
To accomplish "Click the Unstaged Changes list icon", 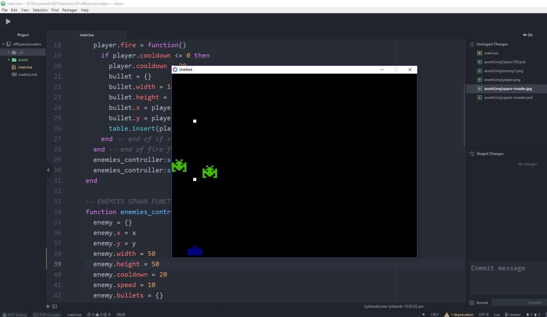I will point(472,44).
